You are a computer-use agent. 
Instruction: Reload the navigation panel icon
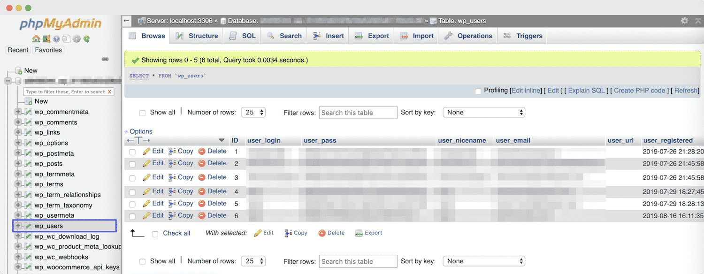point(86,39)
